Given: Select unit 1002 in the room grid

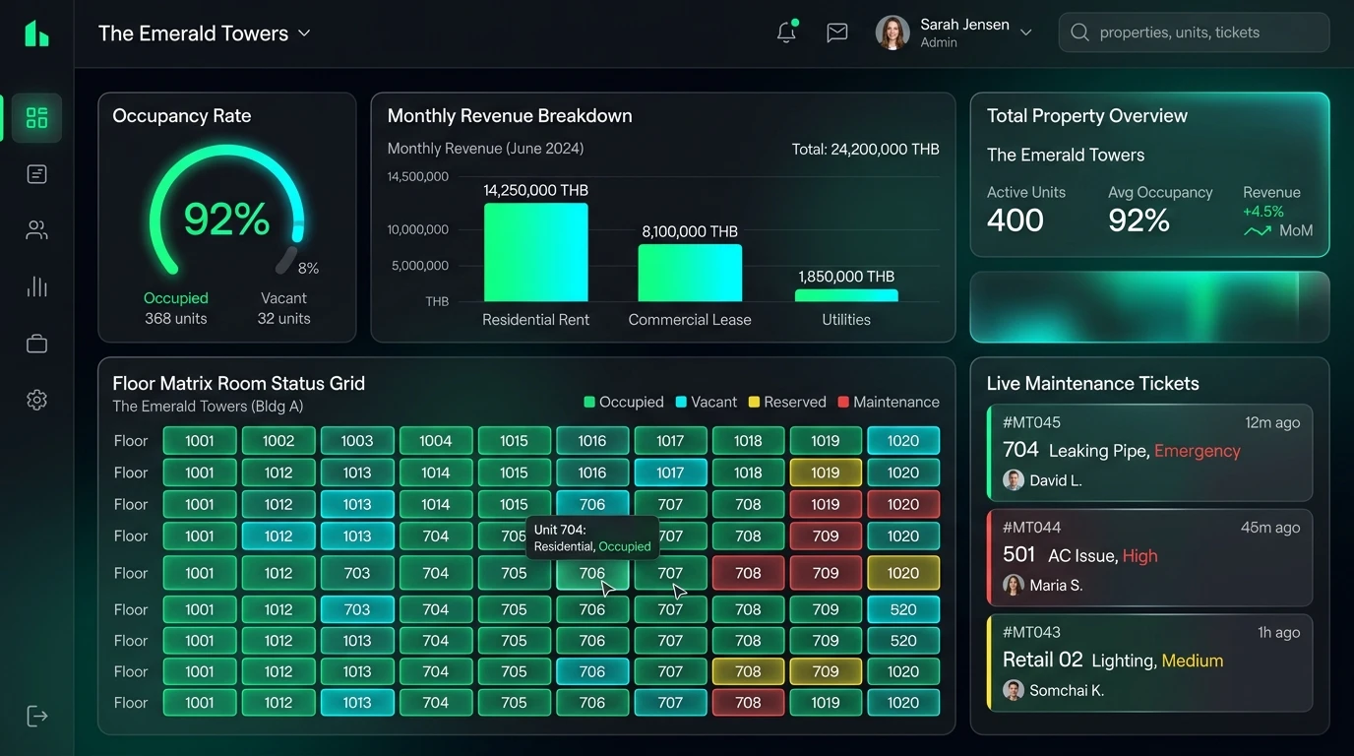Looking at the screenshot, I should pos(278,441).
